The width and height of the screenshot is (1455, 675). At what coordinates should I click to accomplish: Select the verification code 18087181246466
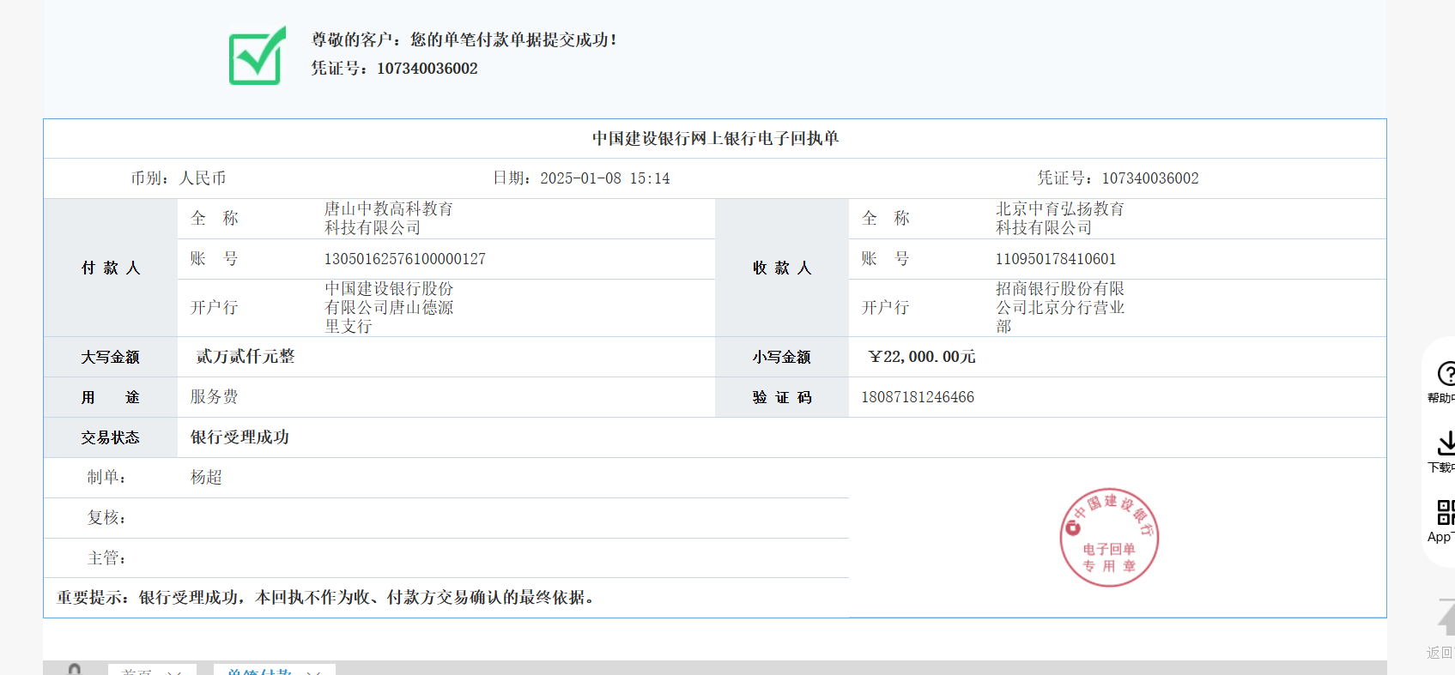918,397
